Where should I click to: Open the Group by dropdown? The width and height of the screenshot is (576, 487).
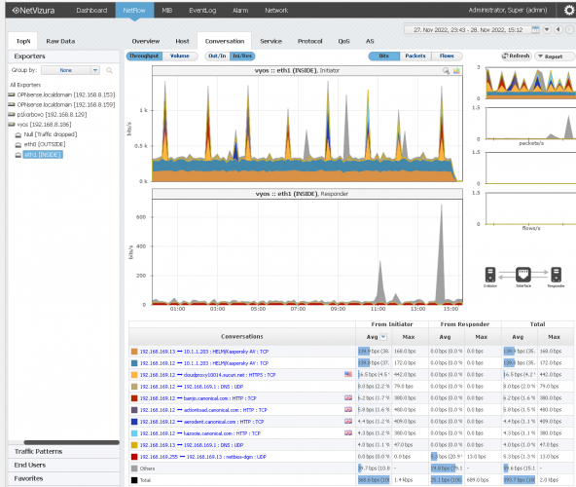(x=70, y=70)
